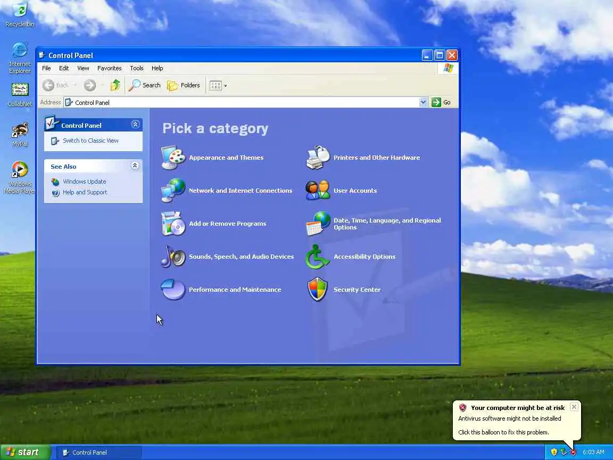Click the Start button
The image size is (613, 460).
pyautogui.click(x=25, y=452)
